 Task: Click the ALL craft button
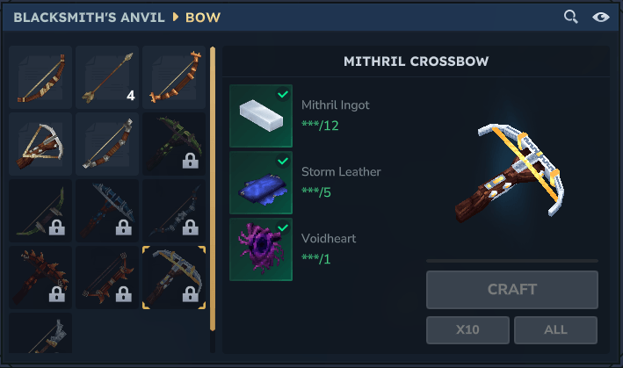[x=555, y=330]
